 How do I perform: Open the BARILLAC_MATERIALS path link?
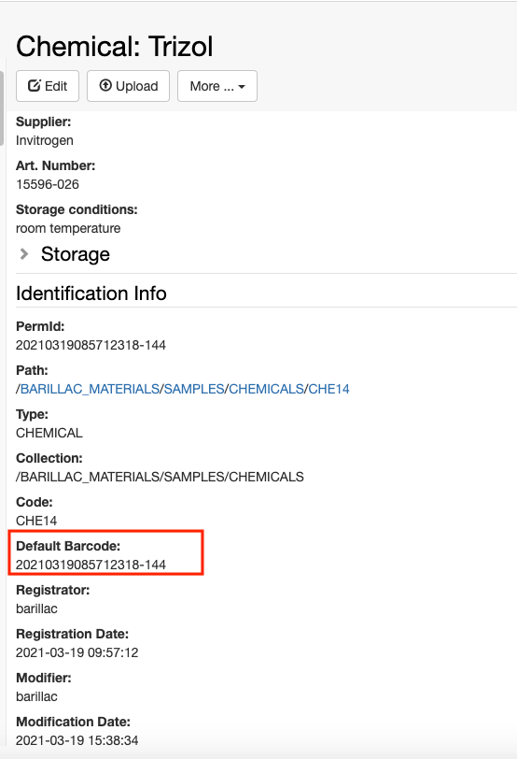pyautogui.click(x=90, y=389)
